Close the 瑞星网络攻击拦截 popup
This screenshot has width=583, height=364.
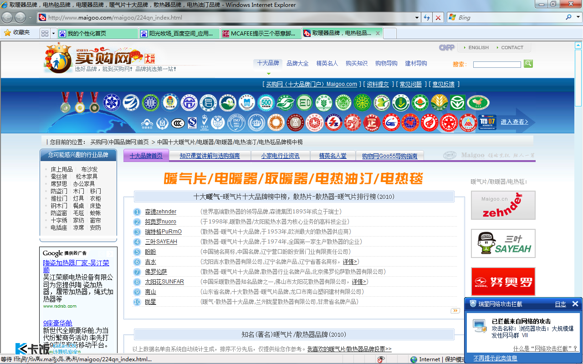pyautogui.click(x=575, y=303)
